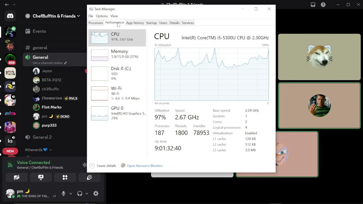Open the pink anime server icon above ks
This screenshot has width=363, height=204.
point(10,127)
